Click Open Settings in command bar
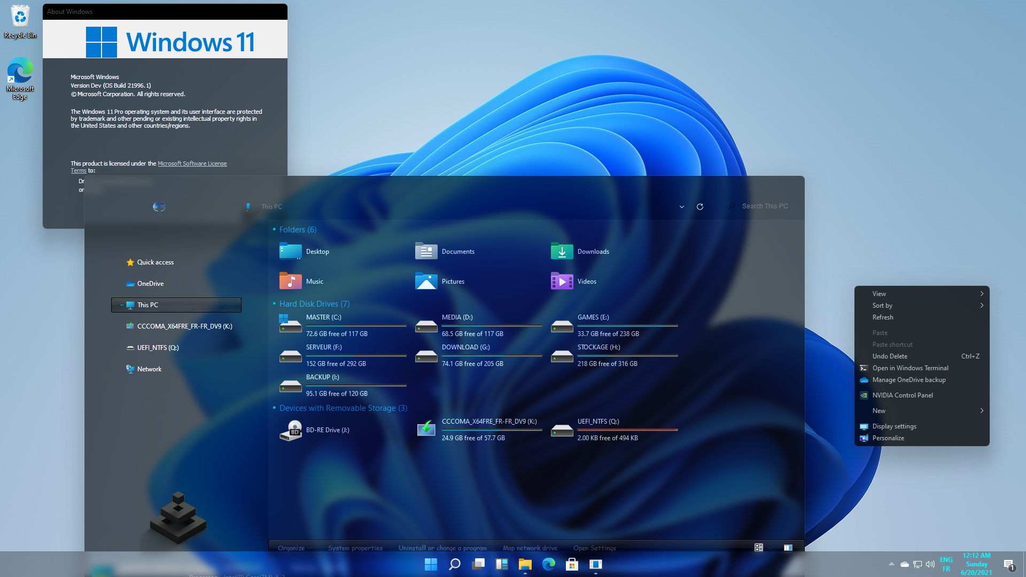 [595, 548]
